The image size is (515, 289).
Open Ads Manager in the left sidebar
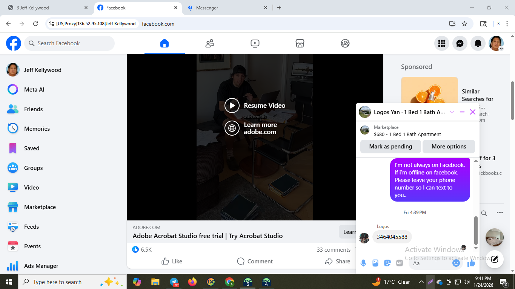(x=63, y=266)
